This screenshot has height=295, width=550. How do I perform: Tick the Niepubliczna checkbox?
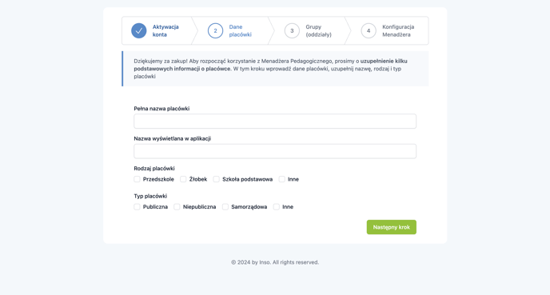pyautogui.click(x=177, y=207)
